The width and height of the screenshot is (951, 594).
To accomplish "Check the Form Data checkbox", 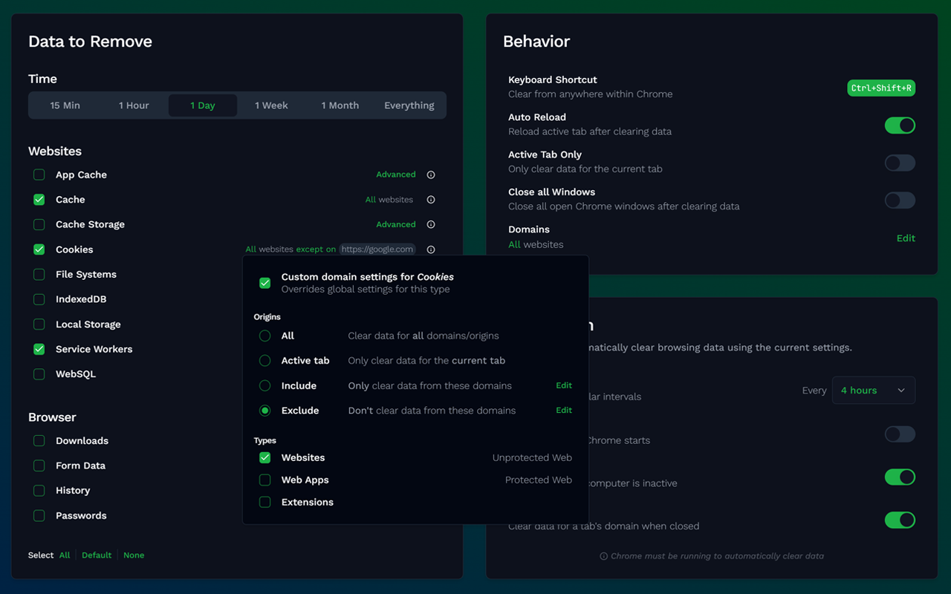I will click(39, 466).
